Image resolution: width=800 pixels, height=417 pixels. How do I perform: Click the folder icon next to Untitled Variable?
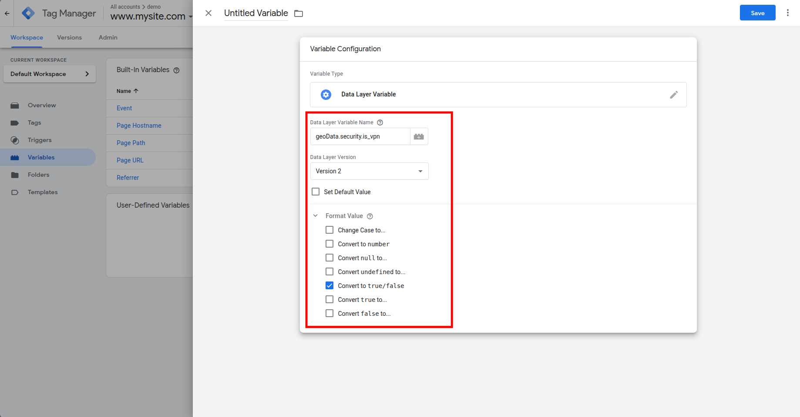click(x=299, y=13)
